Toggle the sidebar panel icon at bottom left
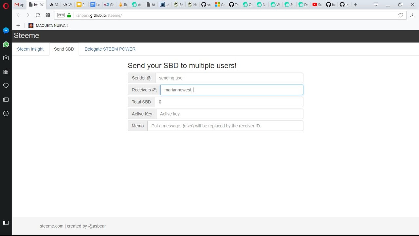 tap(6, 223)
